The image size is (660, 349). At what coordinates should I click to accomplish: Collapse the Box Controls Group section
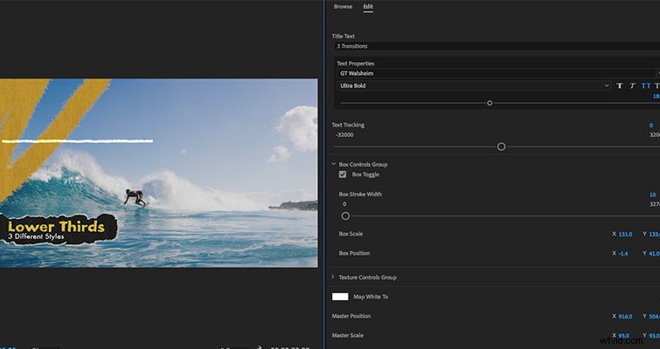point(333,164)
